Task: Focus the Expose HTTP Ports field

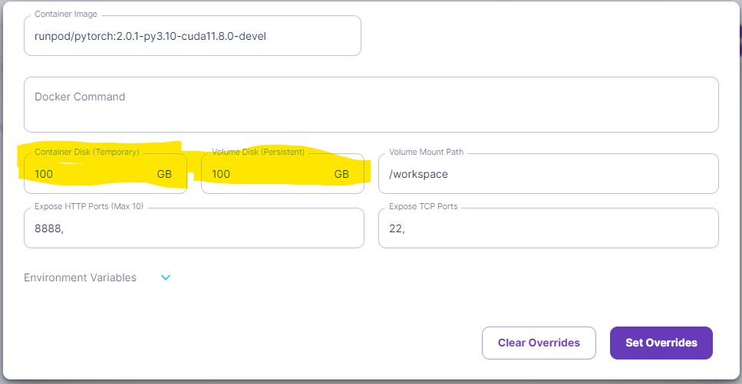Action: point(194,228)
